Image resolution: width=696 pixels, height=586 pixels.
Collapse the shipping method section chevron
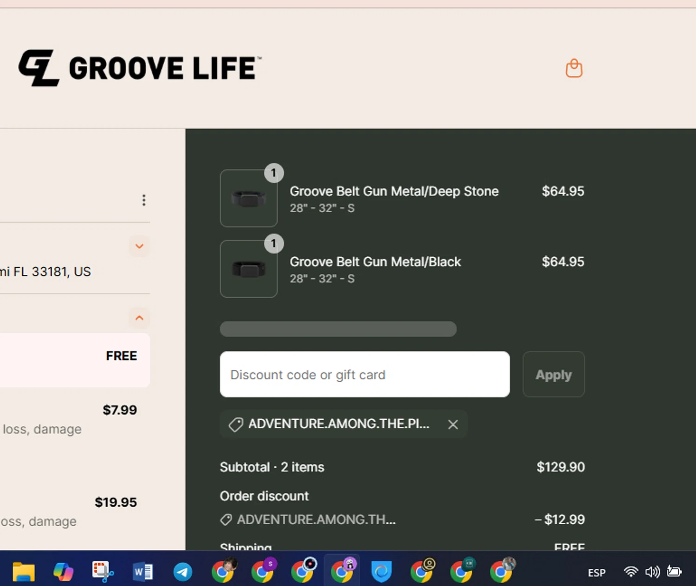click(x=139, y=318)
